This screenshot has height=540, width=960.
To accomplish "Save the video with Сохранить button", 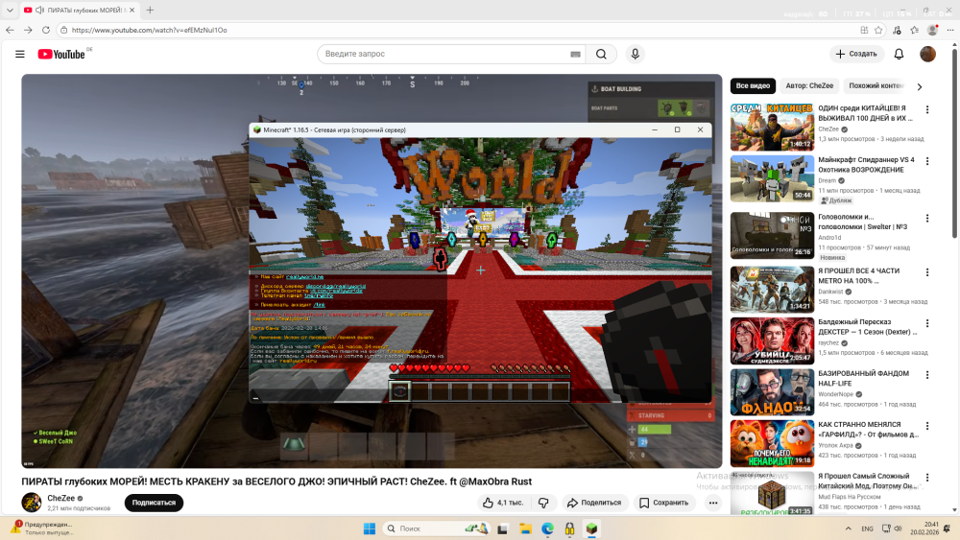I will click(x=664, y=503).
